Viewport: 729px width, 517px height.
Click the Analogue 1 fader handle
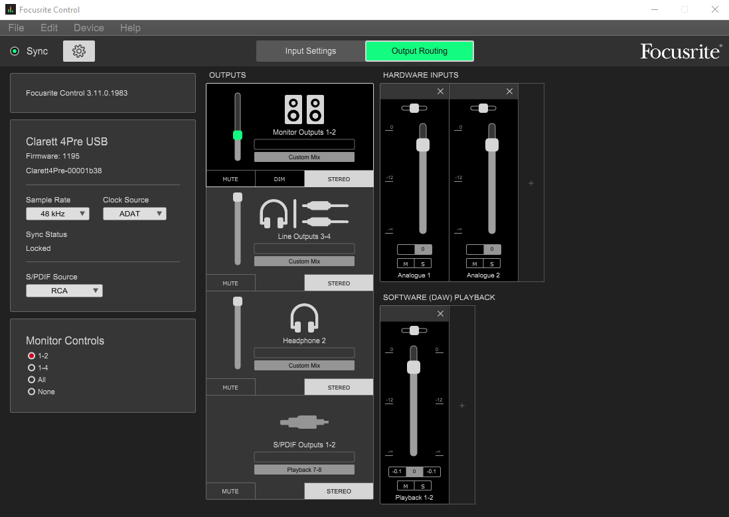(x=423, y=145)
